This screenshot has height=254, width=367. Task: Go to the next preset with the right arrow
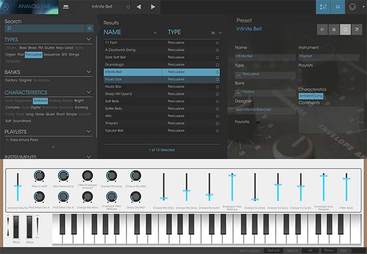[153, 7]
